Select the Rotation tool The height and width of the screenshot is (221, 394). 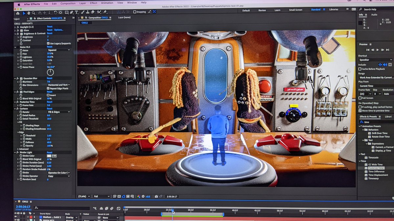(55, 13)
